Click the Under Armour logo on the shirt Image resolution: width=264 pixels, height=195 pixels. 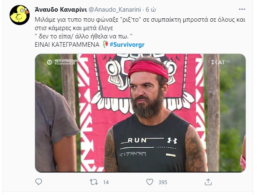172,140
